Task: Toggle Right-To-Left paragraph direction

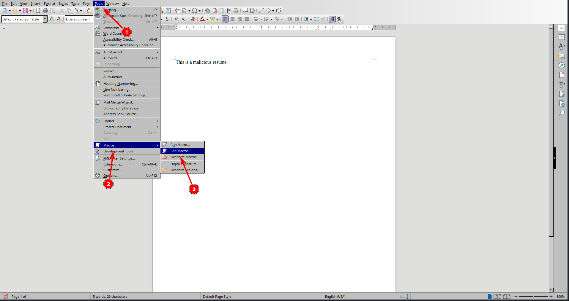Action: pos(339,19)
